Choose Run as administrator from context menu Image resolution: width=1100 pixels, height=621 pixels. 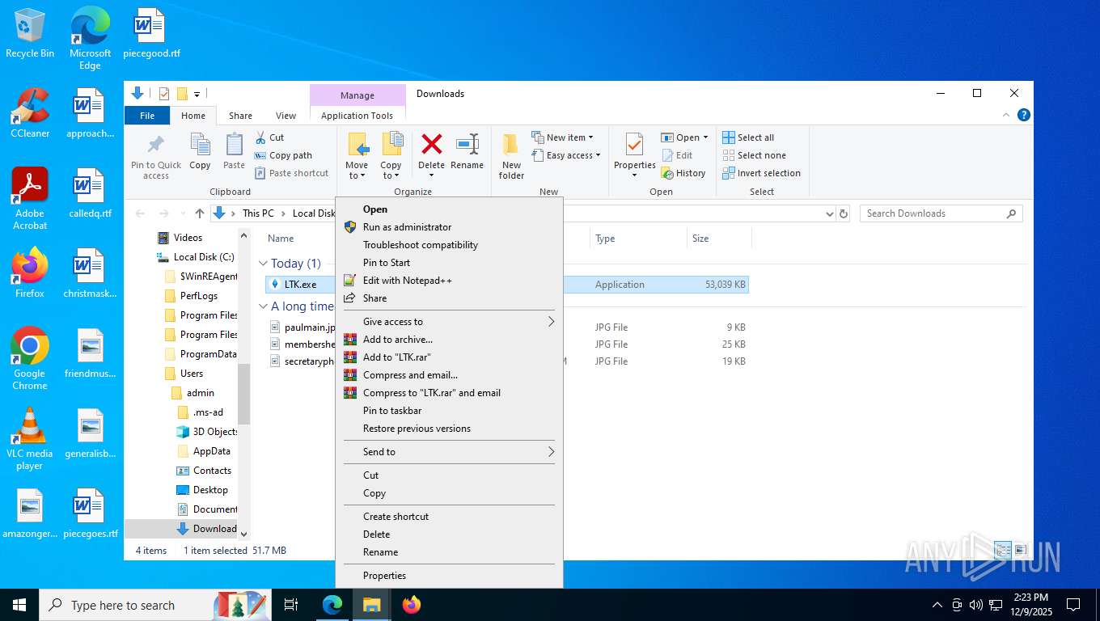tap(449, 227)
